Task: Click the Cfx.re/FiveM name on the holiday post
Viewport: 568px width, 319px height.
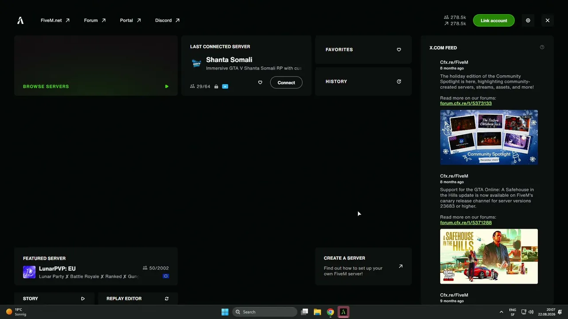Action: (454, 62)
